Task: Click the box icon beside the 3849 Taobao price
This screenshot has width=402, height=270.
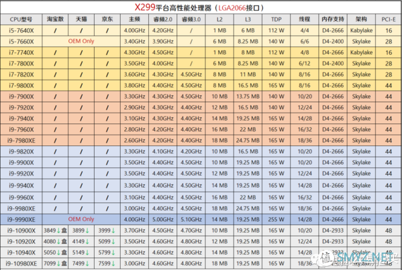Action: point(64,230)
